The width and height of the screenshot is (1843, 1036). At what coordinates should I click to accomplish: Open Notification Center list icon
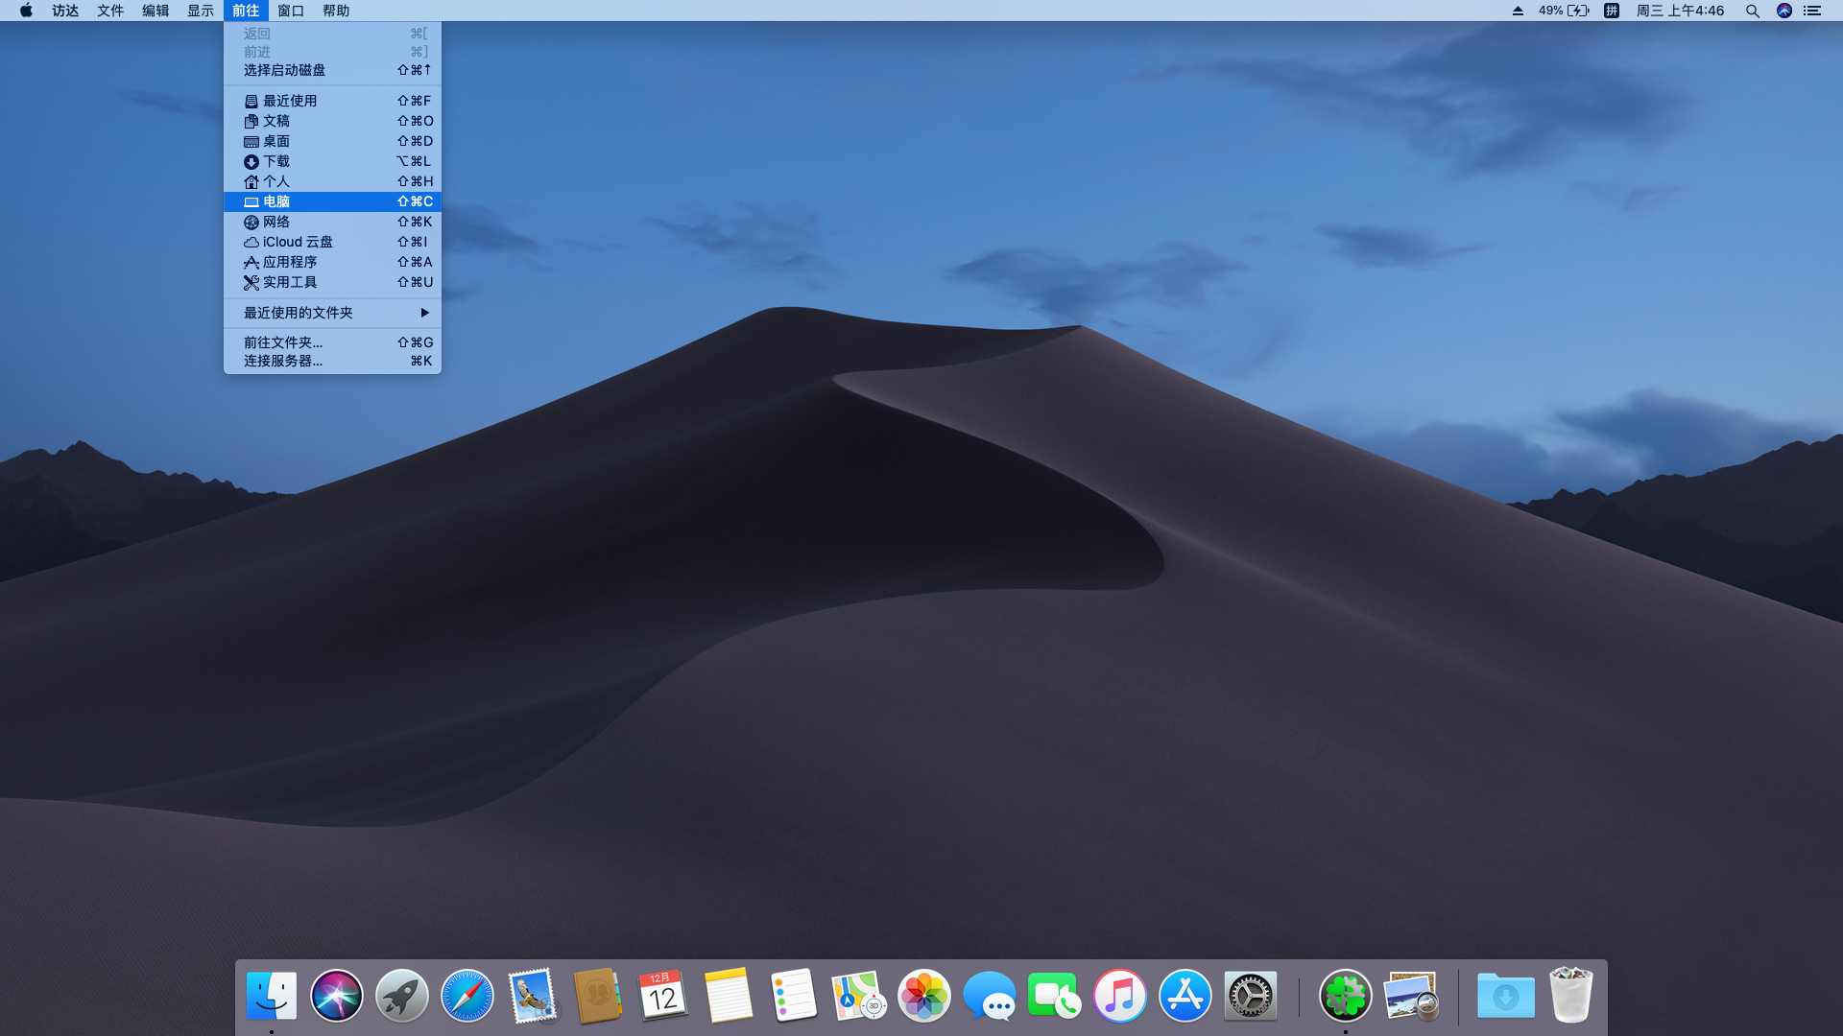(1812, 11)
